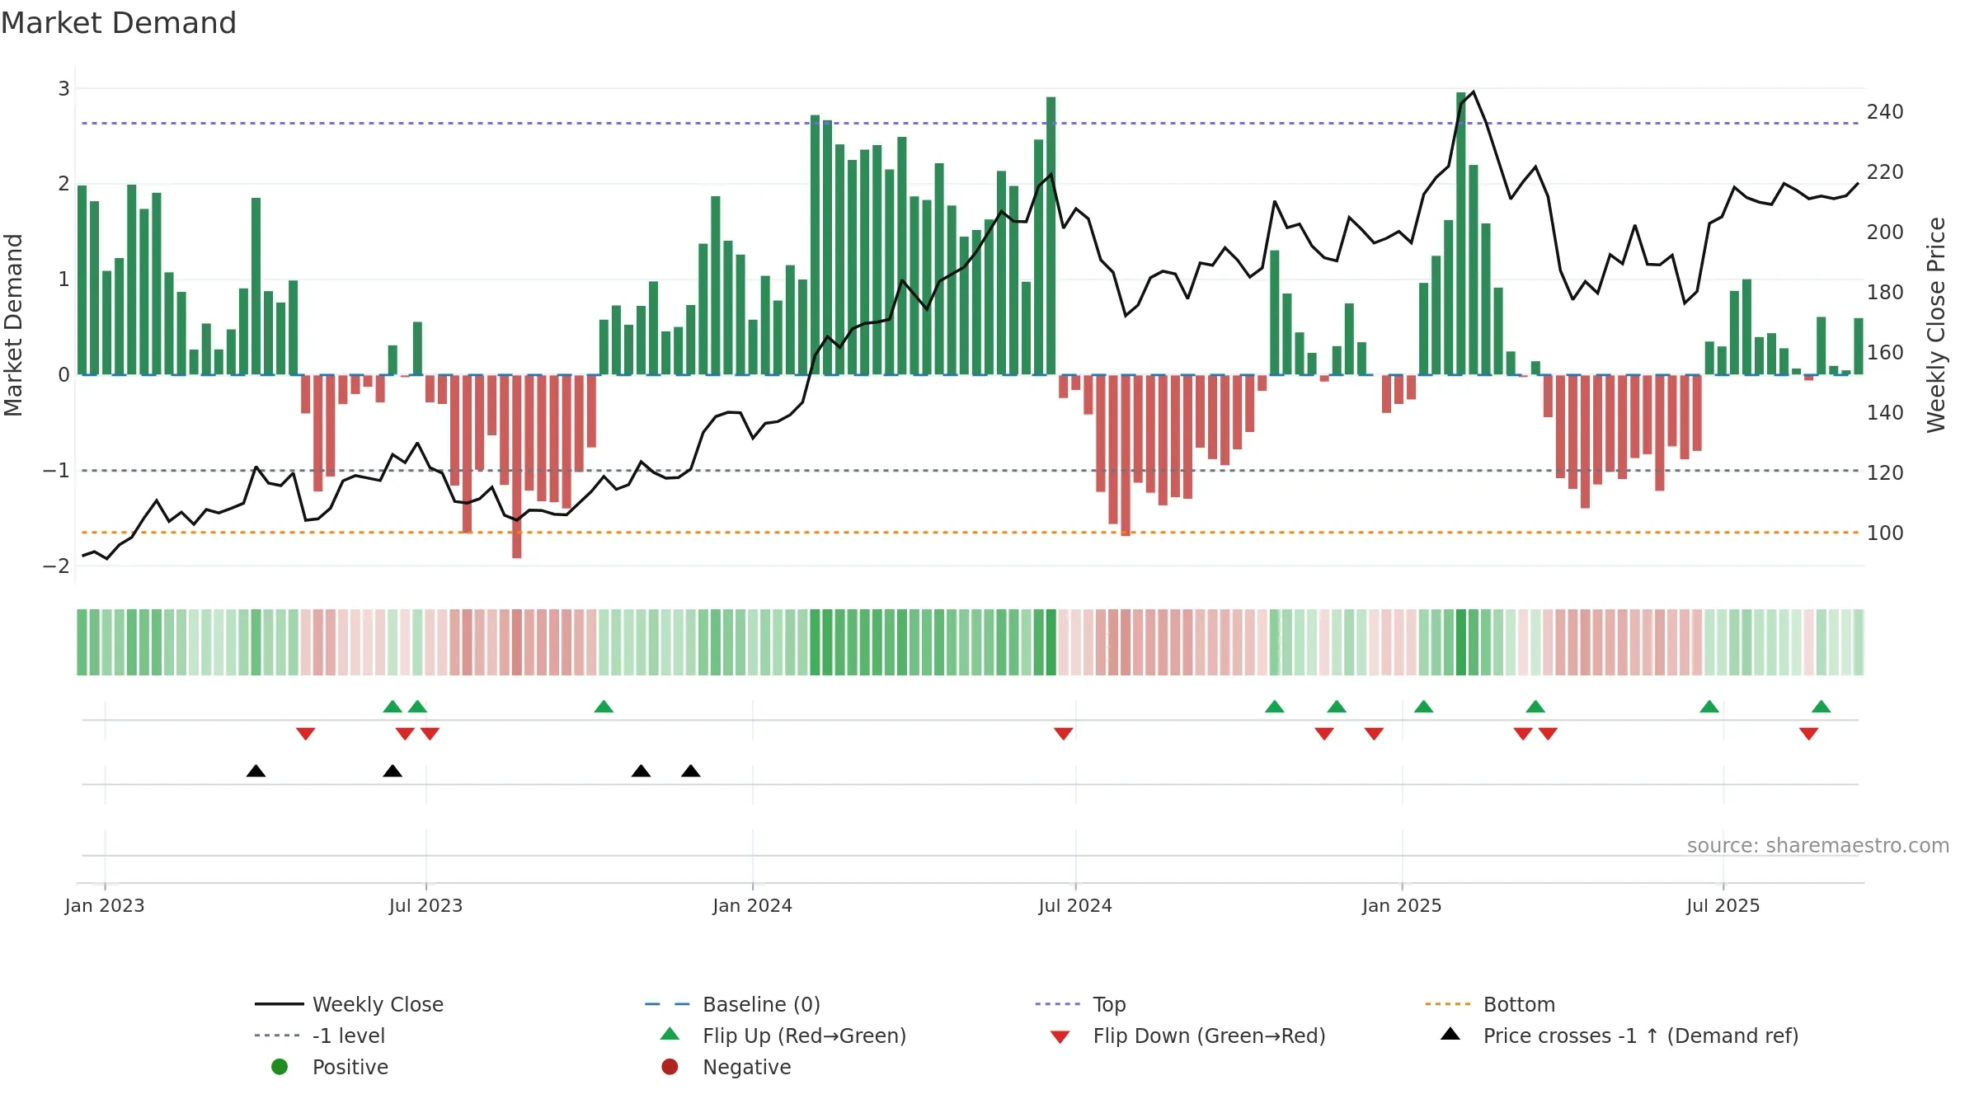Screen dimensions: 1979x1113
Task: Click the latest red Flip Down marker
Action: pyautogui.click(x=1809, y=734)
